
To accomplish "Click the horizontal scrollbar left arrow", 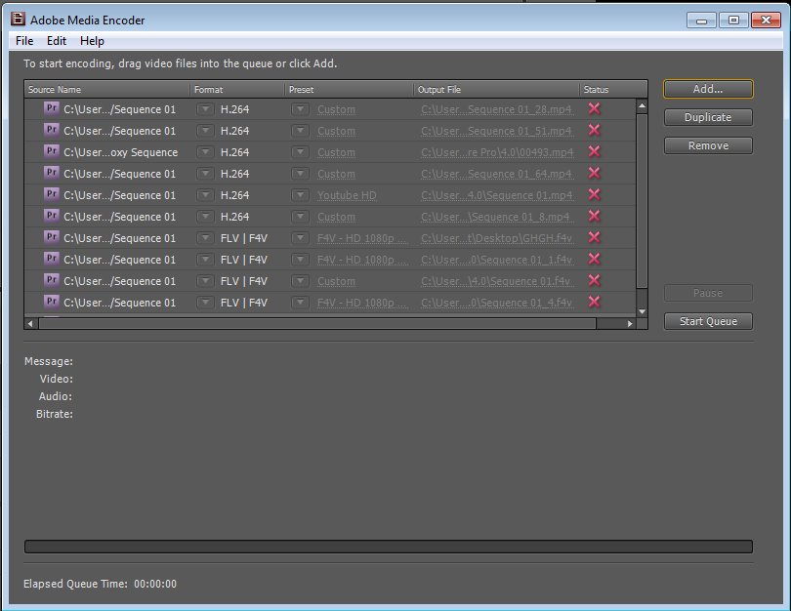I will pyautogui.click(x=30, y=324).
